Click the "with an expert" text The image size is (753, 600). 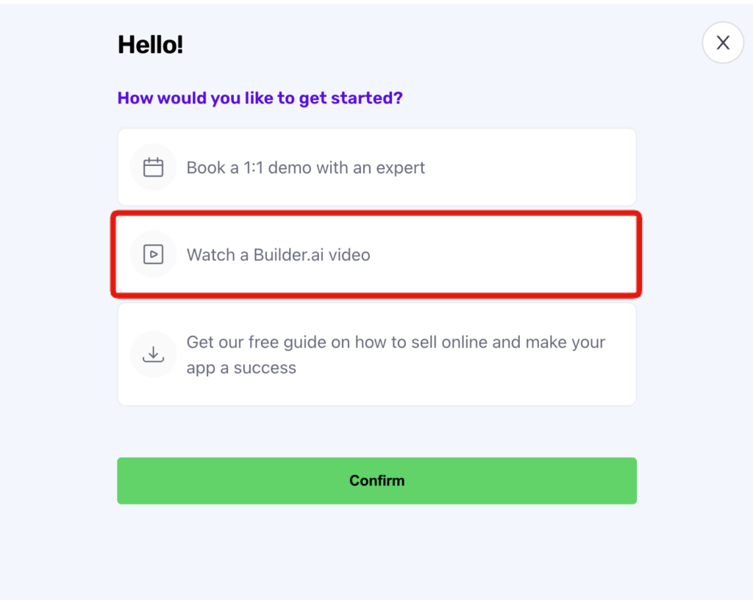371,167
